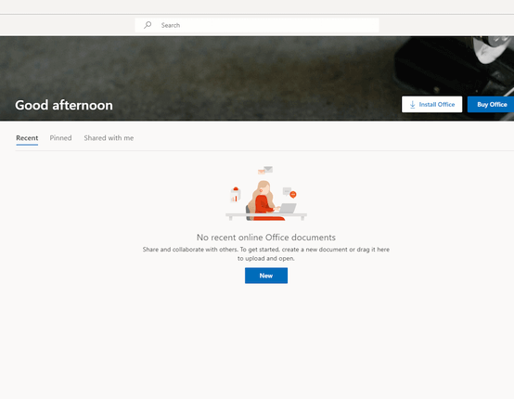Click the download arrow icon on Install Office

click(x=412, y=105)
